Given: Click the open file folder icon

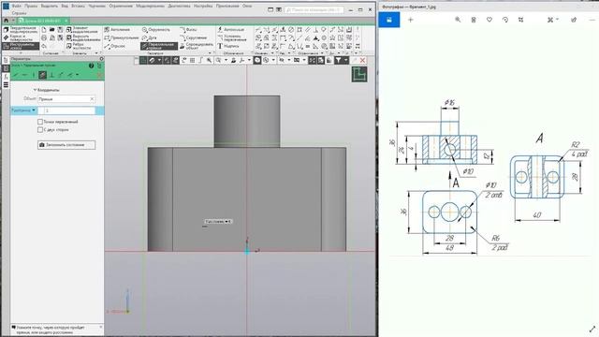Looking at the screenshot, I should pos(52,30).
